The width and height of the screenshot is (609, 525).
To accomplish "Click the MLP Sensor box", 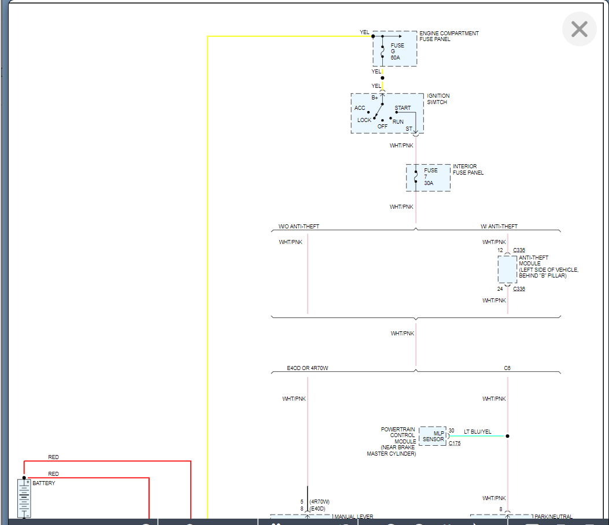I will pos(433,436).
